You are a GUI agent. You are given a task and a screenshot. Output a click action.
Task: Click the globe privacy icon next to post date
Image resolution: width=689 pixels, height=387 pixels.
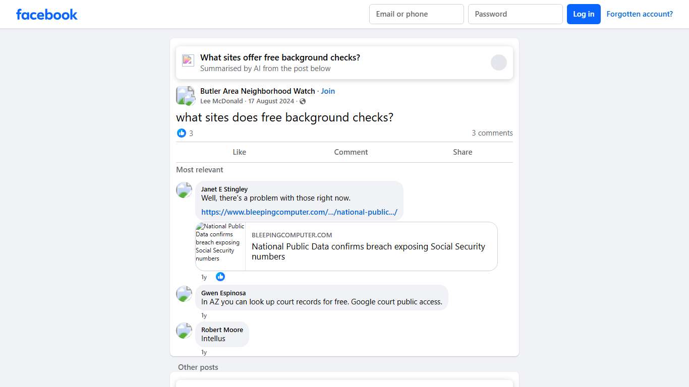pos(302,101)
